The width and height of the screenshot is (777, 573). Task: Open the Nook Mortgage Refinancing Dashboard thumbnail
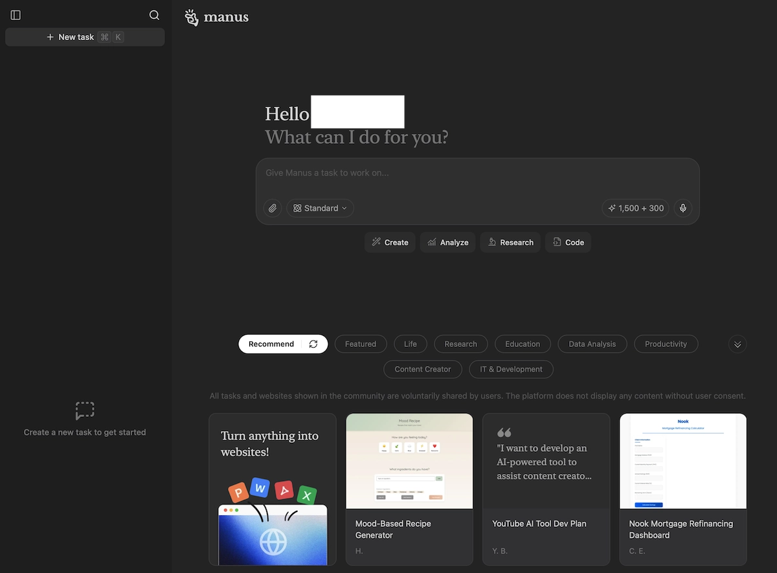pos(683,461)
